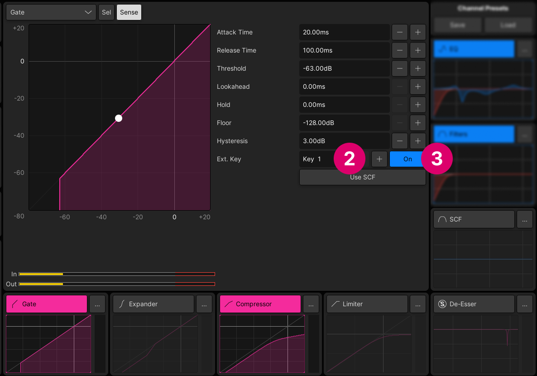
Task: Select the Limiter module tab
Action: [x=367, y=304]
